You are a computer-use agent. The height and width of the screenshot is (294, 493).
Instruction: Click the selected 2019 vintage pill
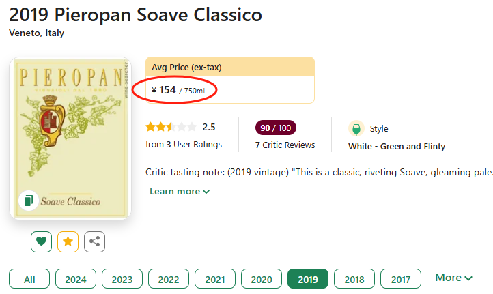click(308, 279)
